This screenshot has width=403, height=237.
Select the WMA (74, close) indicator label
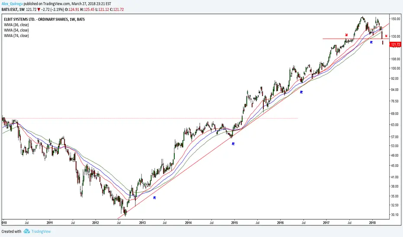coord(16,36)
